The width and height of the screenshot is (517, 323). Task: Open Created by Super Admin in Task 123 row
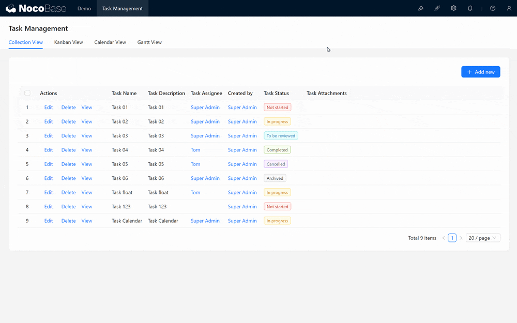point(242,207)
